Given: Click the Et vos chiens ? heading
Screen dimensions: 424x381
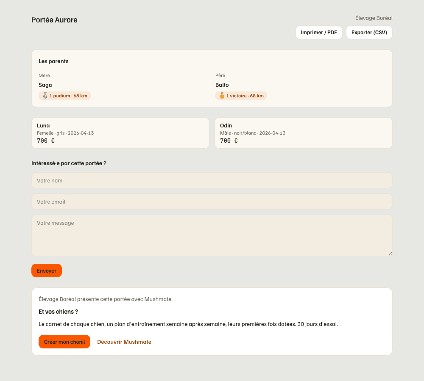Looking at the screenshot, I should (58, 312).
